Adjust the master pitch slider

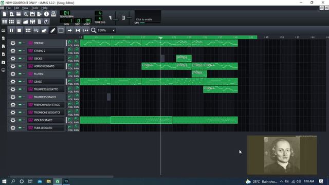pos(129,17)
